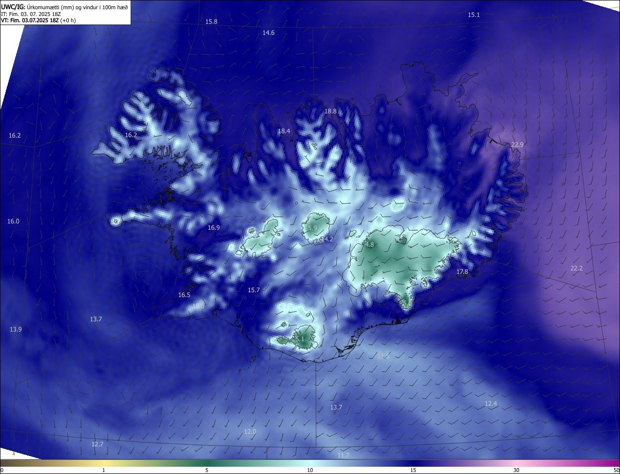Click the 15.7 value label
Screen dimensions: 620x474
click(x=254, y=290)
